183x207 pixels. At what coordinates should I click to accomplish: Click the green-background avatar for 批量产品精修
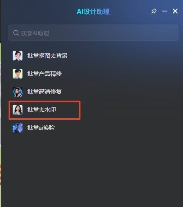click(x=18, y=74)
